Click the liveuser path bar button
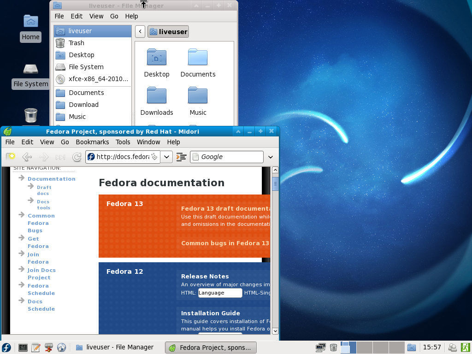472x354 pixels. click(x=168, y=32)
